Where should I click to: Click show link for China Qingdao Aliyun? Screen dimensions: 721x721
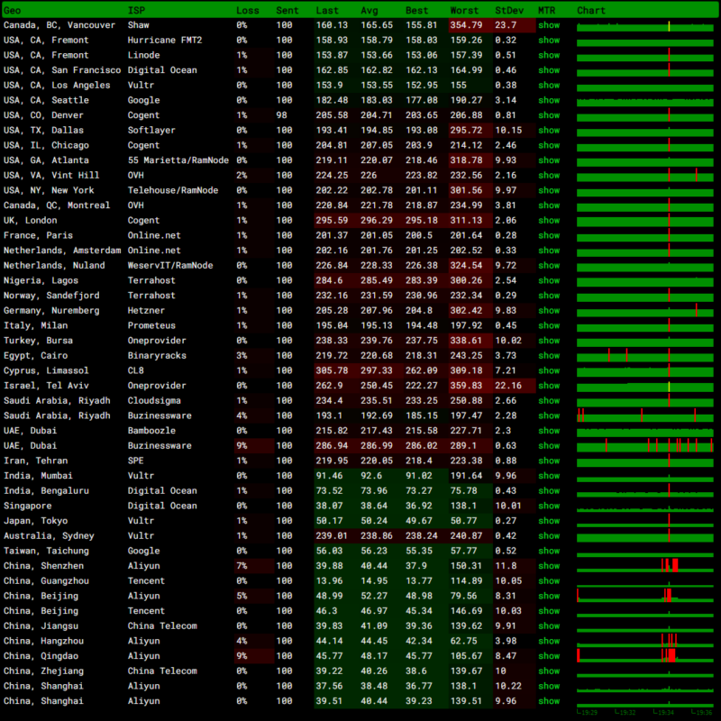click(549, 656)
